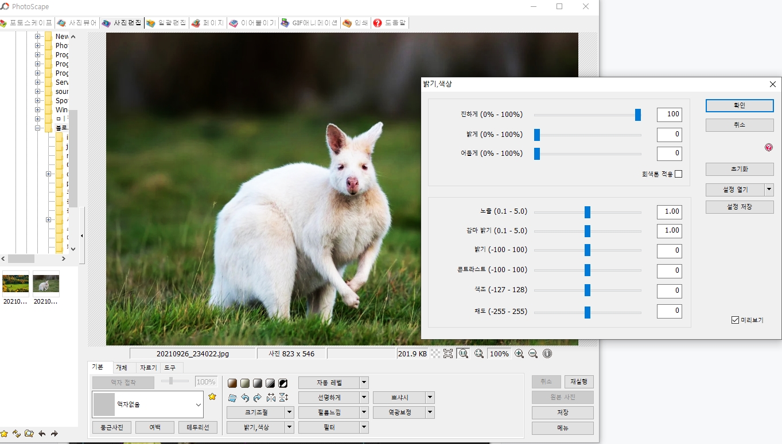Click the transparency checker icon in status bar
Viewport: 782px width, 444px height.
(x=435, y=353)
